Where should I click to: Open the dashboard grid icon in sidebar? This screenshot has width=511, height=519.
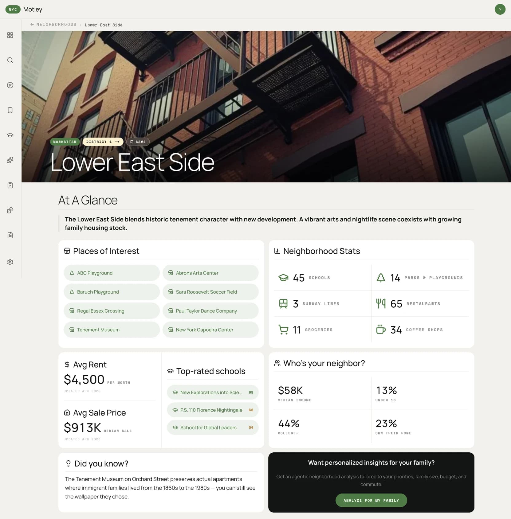point(10,35)
